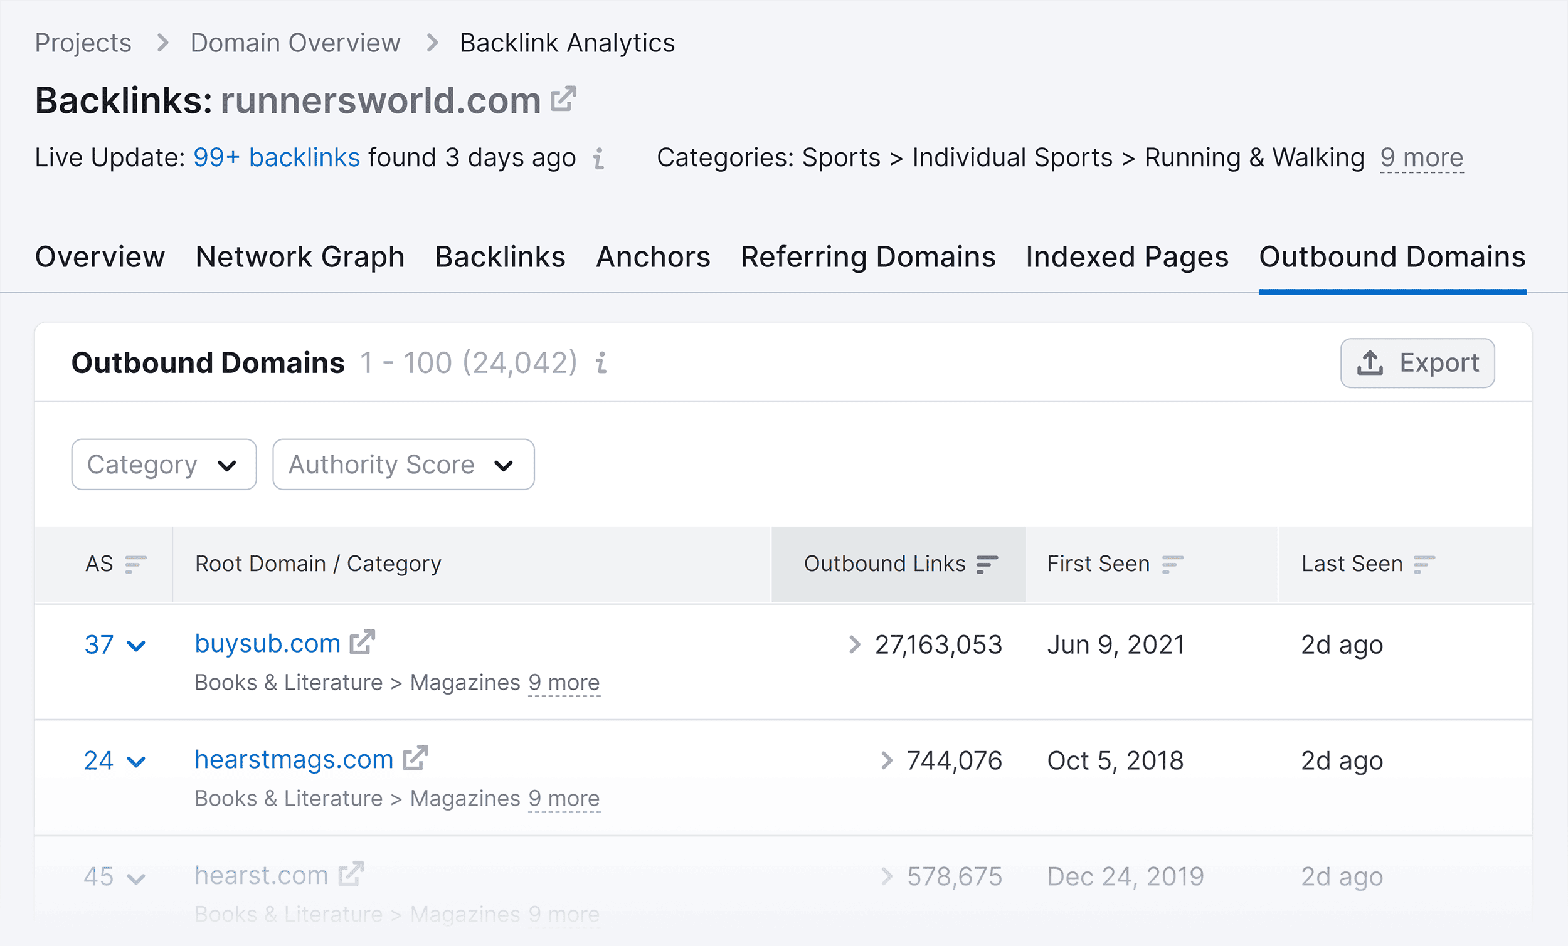Sort the table by First Seen date
This screenshot has height=946, width=1568.
[1173, 564]
